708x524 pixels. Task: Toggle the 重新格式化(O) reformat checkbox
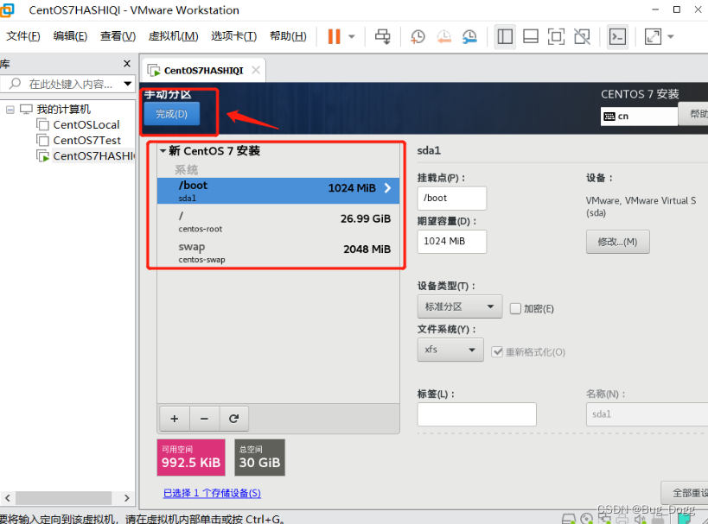tap(497, 351)
